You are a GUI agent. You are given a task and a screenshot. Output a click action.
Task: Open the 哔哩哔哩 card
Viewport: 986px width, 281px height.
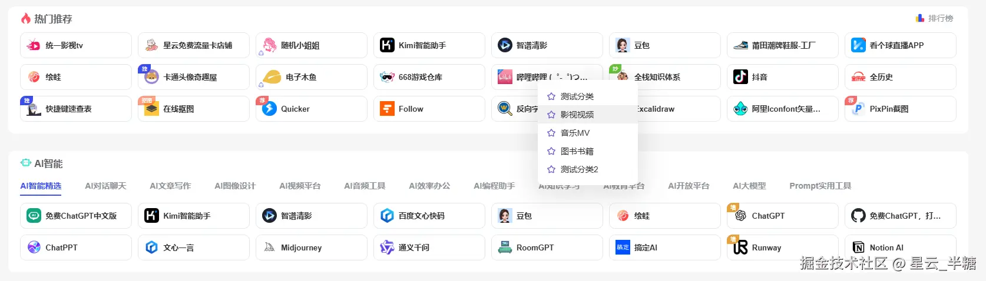pyautogui.click(x=547, y=76)
